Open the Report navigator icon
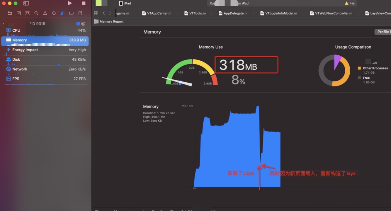 (80, 13)
